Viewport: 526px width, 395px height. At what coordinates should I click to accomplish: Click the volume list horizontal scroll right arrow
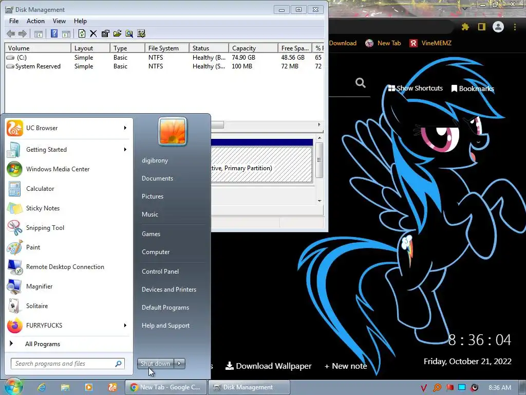(x=319, y=124)
